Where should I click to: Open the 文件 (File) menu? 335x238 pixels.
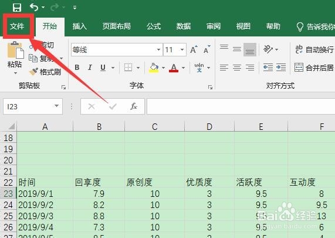pos(17,26)
